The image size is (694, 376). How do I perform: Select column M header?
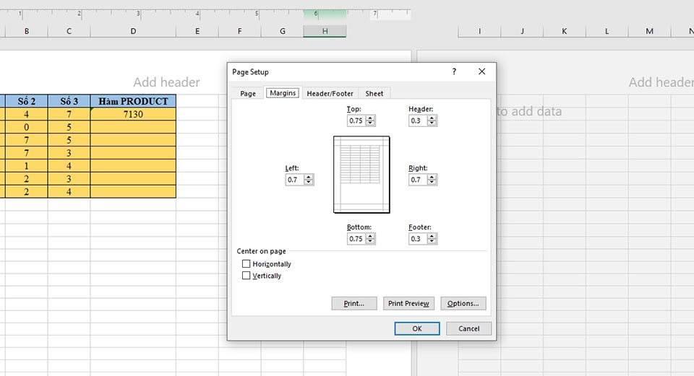650,31
